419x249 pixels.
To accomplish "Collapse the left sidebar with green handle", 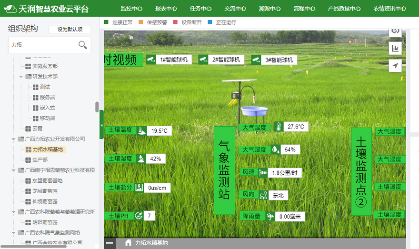I will click(x=101, y=125).
